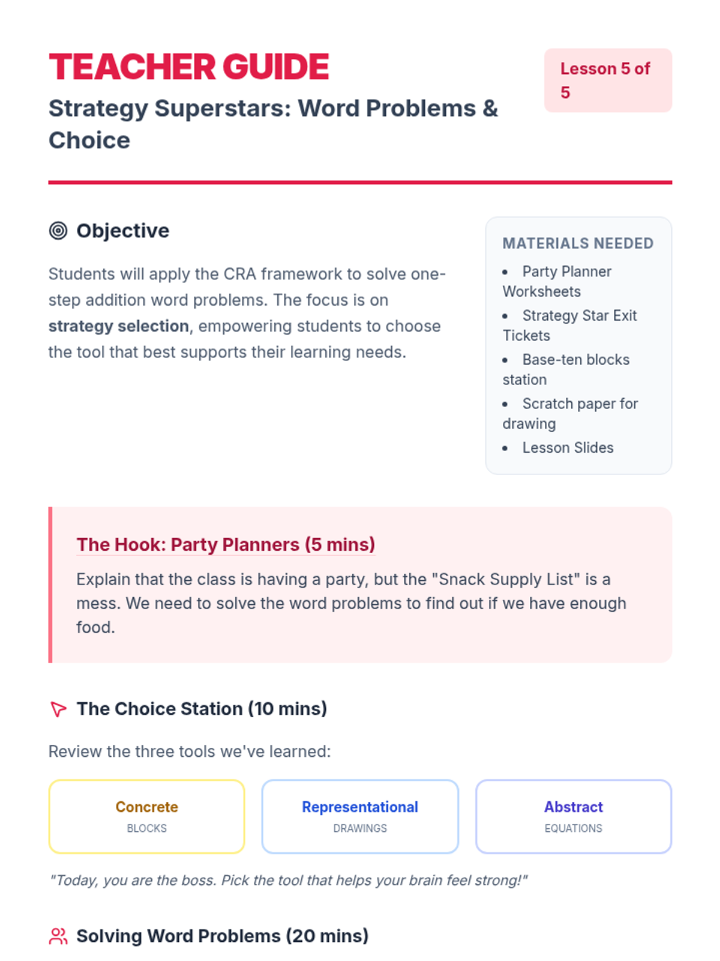Click the Choice Station heading text
Screen dimensions: 720x961
[x=202, y=709]
